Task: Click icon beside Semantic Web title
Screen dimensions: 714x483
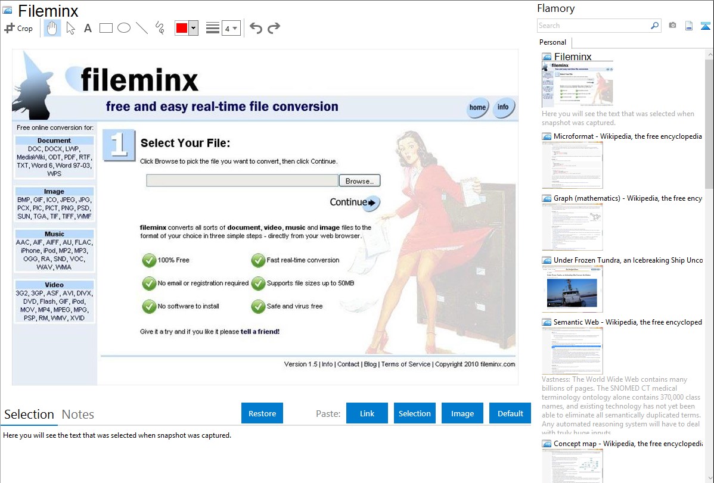Action: click(x=547, y=322)
